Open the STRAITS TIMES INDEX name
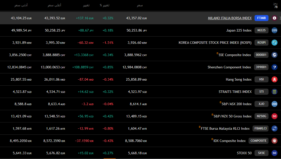This screenshot has height=159, width=281. (235, 92)
